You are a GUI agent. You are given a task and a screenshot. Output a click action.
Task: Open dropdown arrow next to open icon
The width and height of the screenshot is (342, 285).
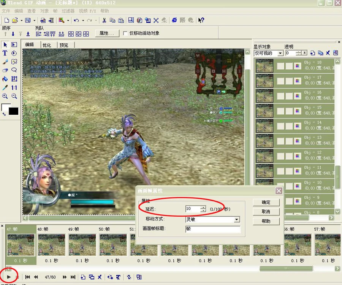21,21
